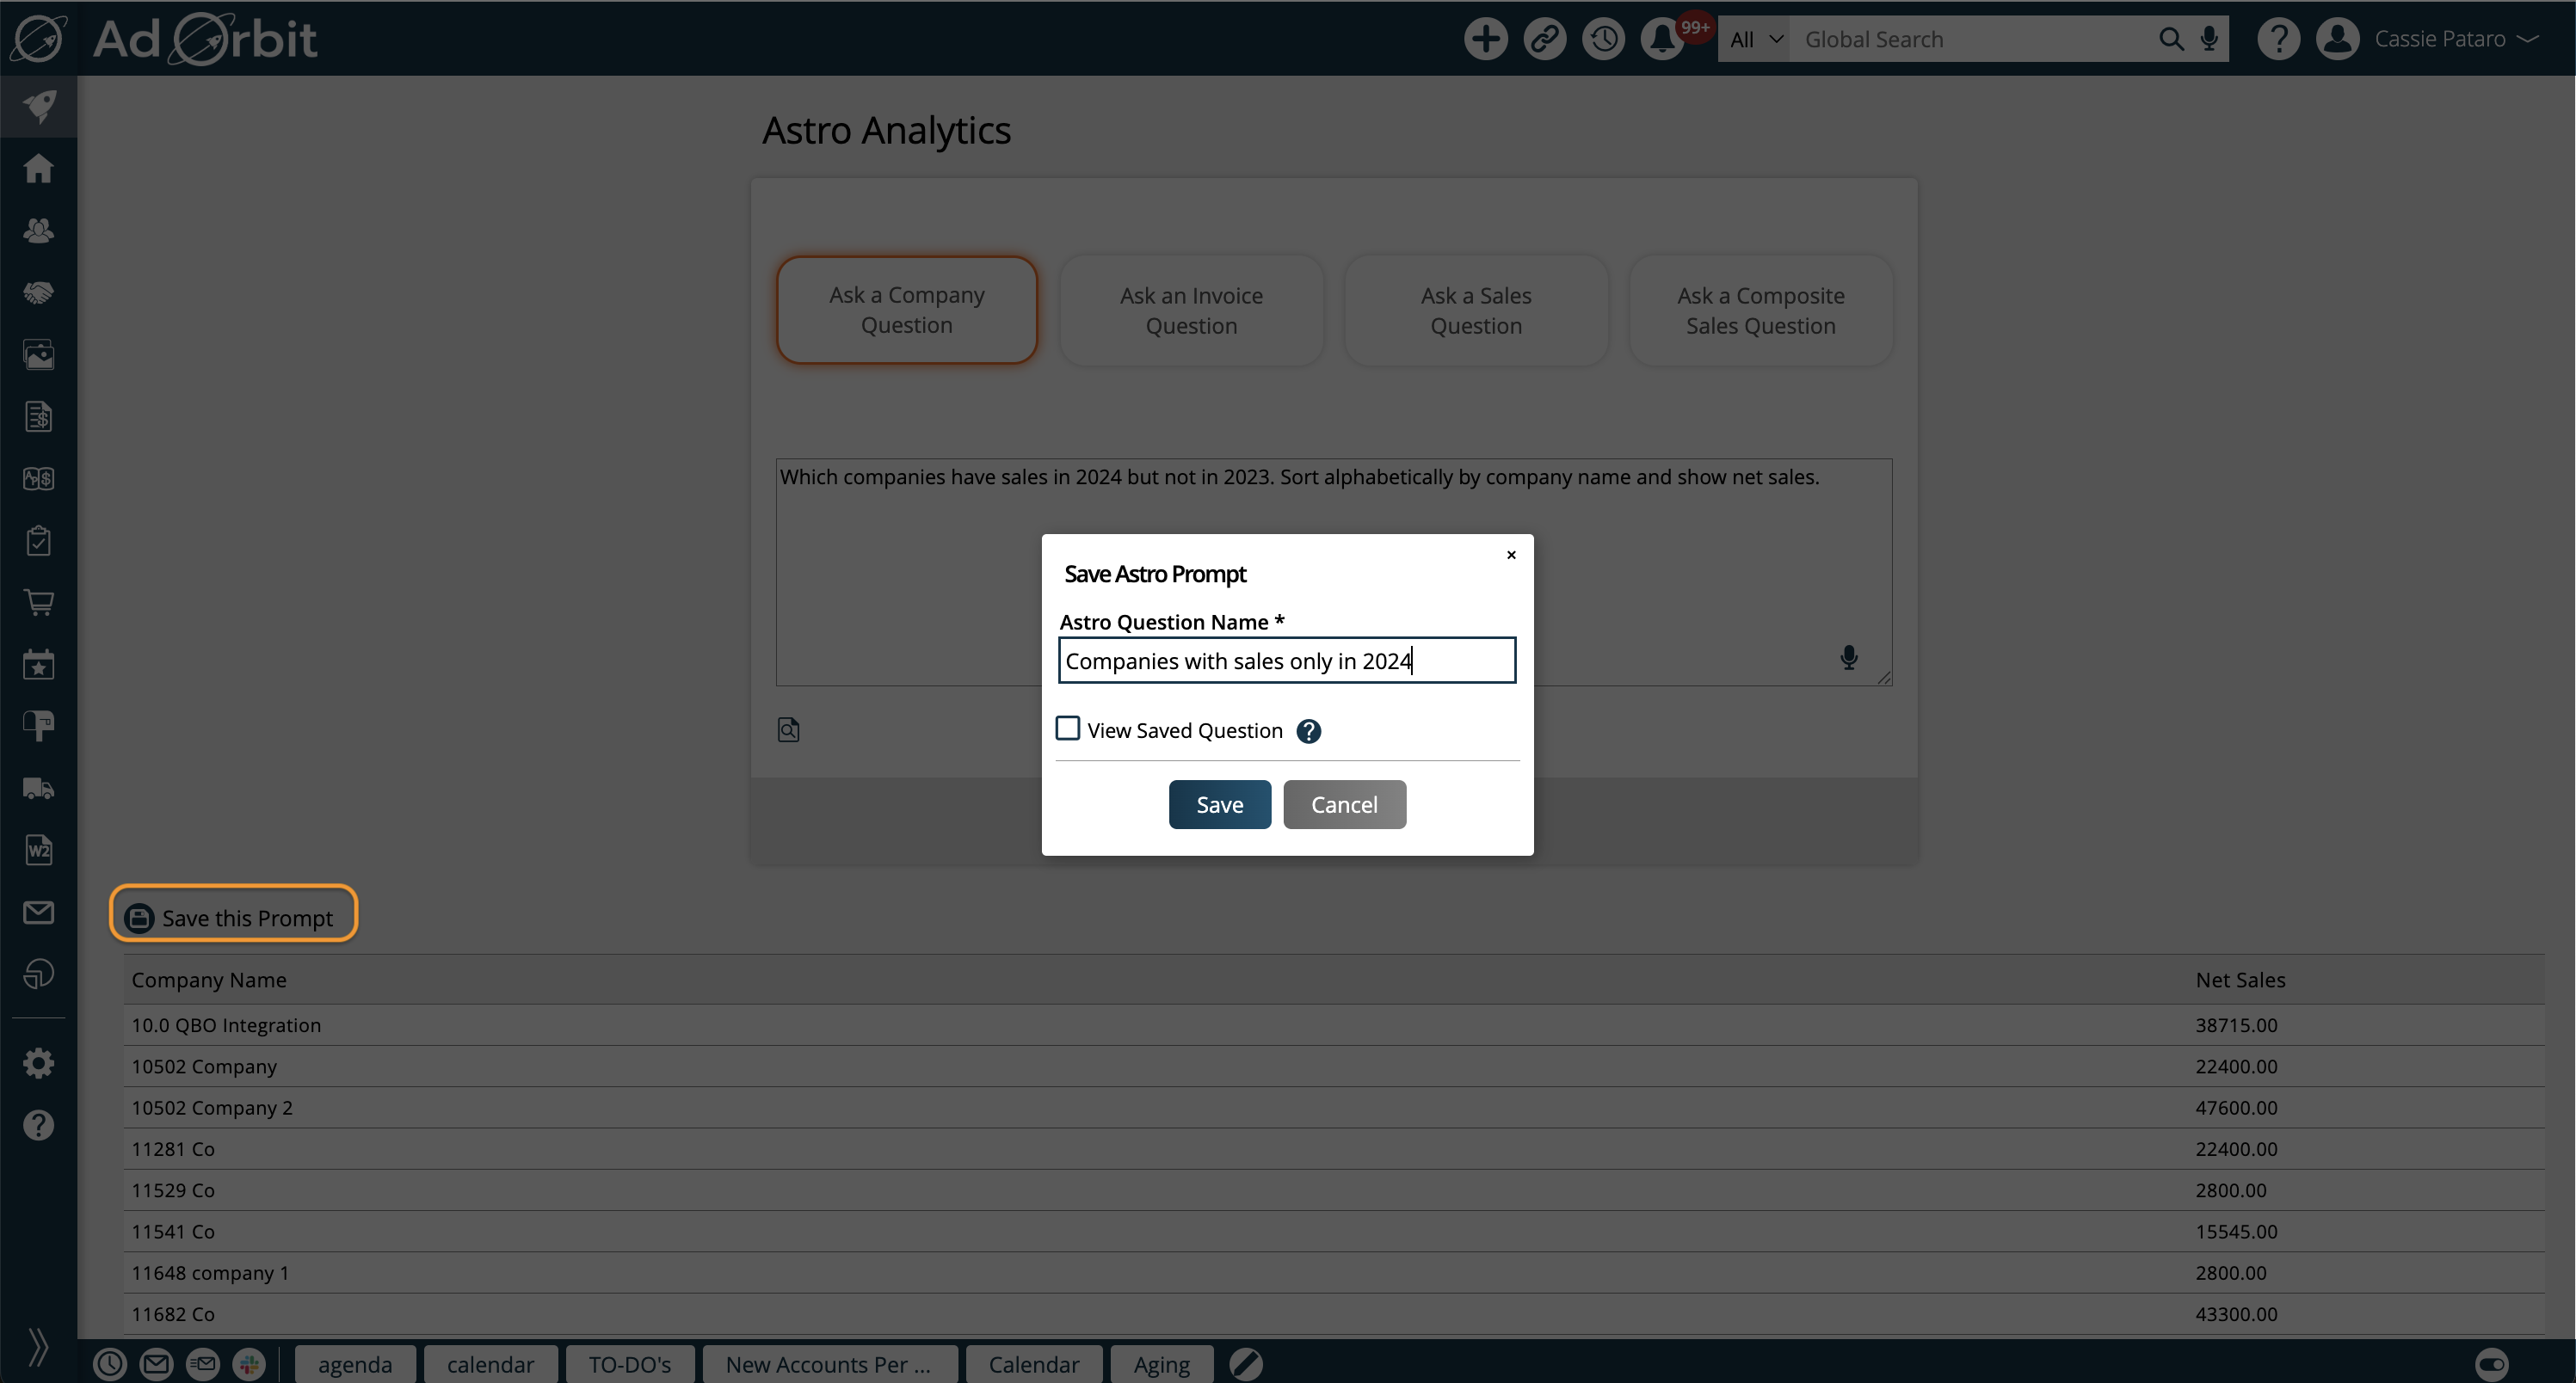This screenshot has height=1383, width=2576.
Task: Click the Ad Orbit logo icon top-left
Action: (38, 38)
